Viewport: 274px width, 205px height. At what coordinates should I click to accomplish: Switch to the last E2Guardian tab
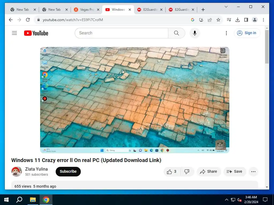click(182, 10)
